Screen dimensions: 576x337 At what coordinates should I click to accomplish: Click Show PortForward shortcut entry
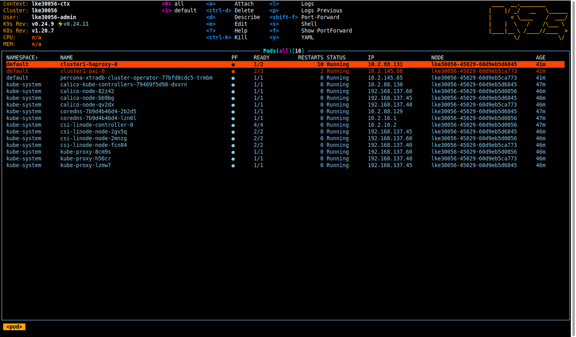(x=311, y=31)
